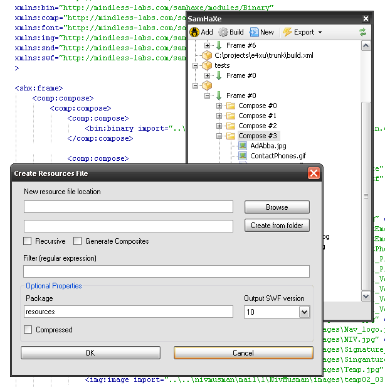Expand the Compose #0 folder
The width and height of the screenshot is (385, 387).
219,106
